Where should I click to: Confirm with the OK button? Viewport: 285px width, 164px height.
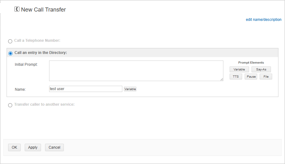pos(14,147)
